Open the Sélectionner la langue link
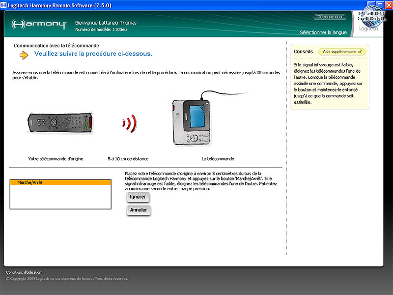 point(323,32)
